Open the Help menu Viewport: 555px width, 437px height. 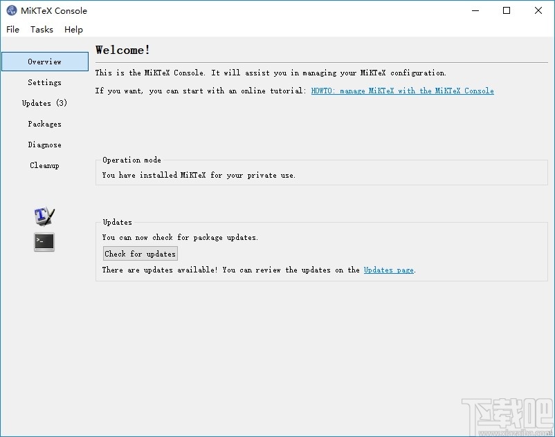click(x=73, y=30)
